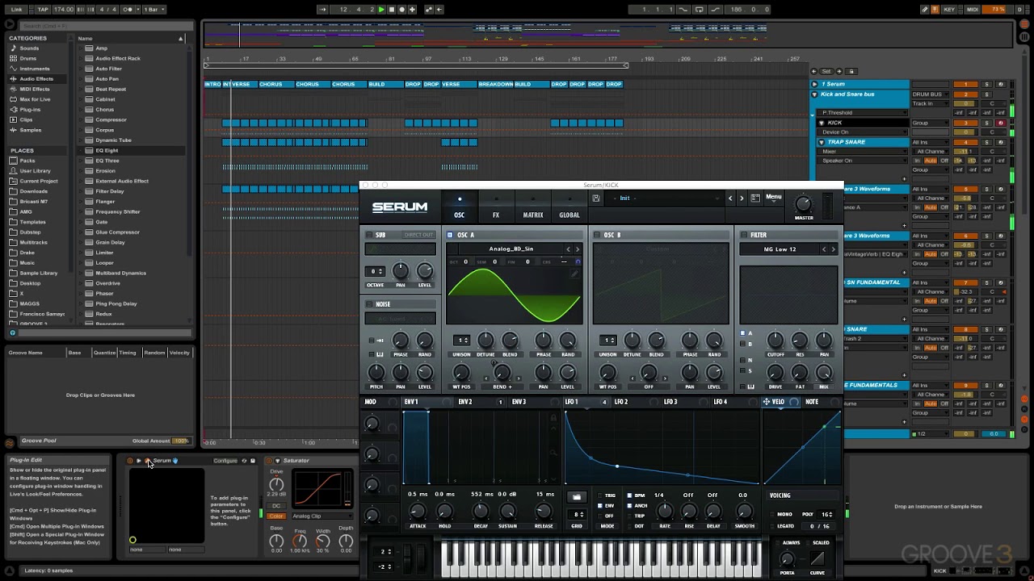Viewport: 1034px width, 581px height.
Task: Select the Sounds category in the browser
Action: [29, 48]
